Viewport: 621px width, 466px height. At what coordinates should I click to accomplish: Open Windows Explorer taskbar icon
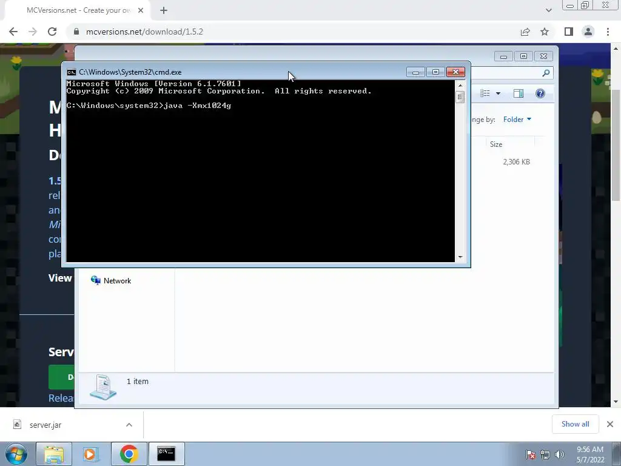click(54, 454)
